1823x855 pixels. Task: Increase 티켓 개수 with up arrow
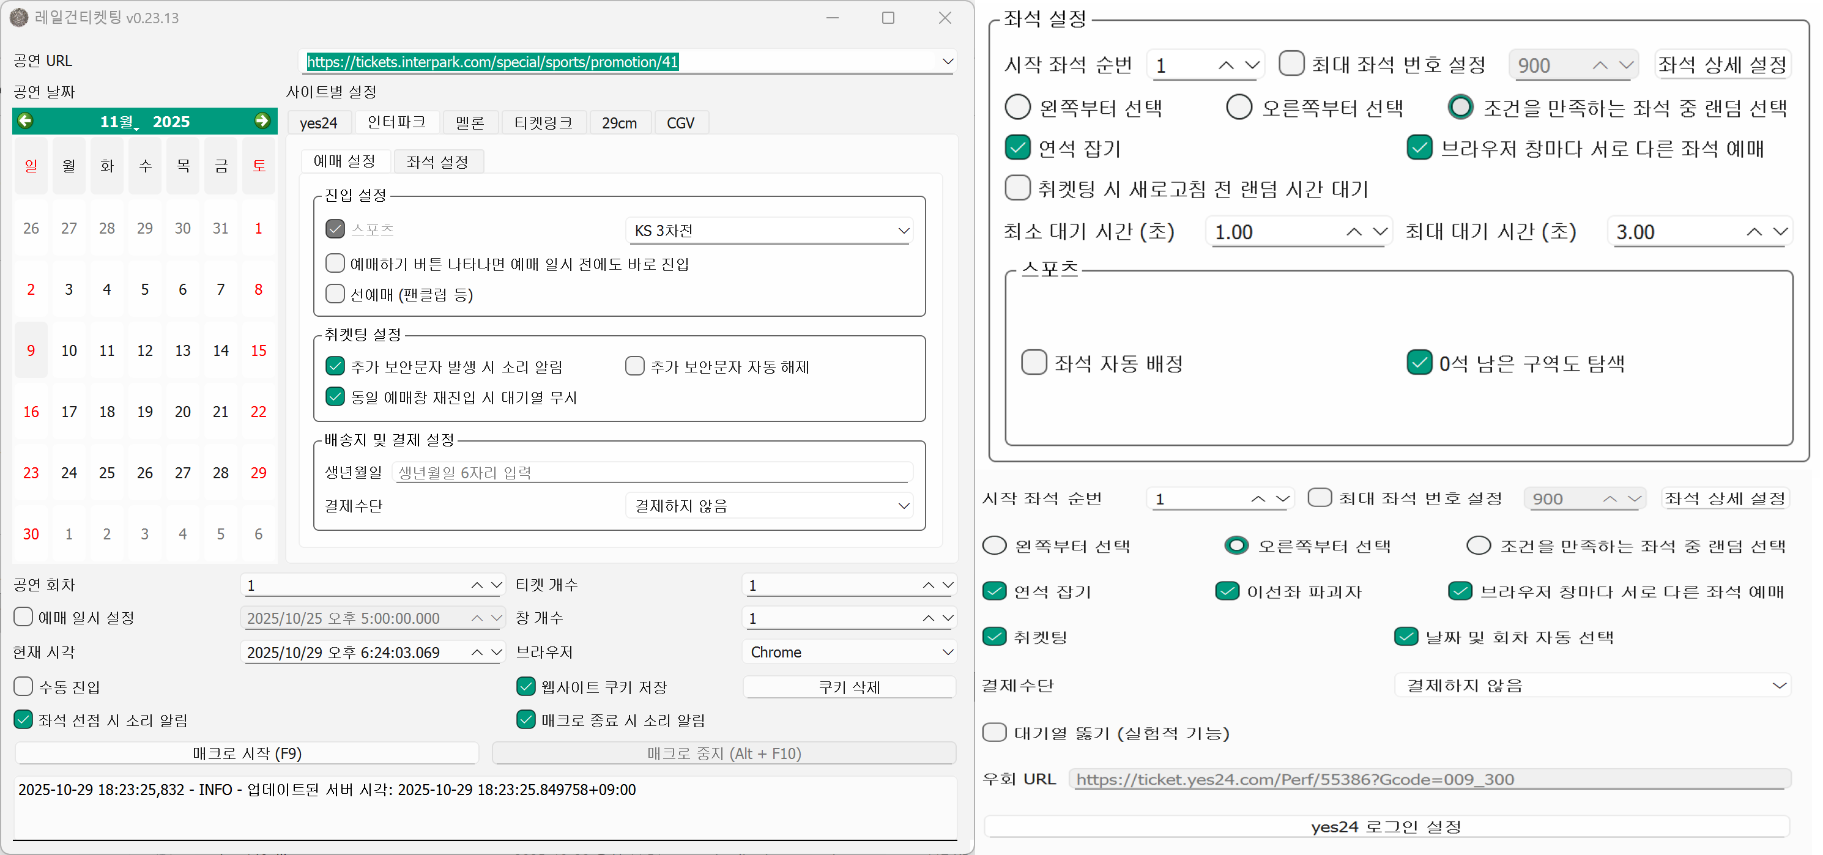928,585
